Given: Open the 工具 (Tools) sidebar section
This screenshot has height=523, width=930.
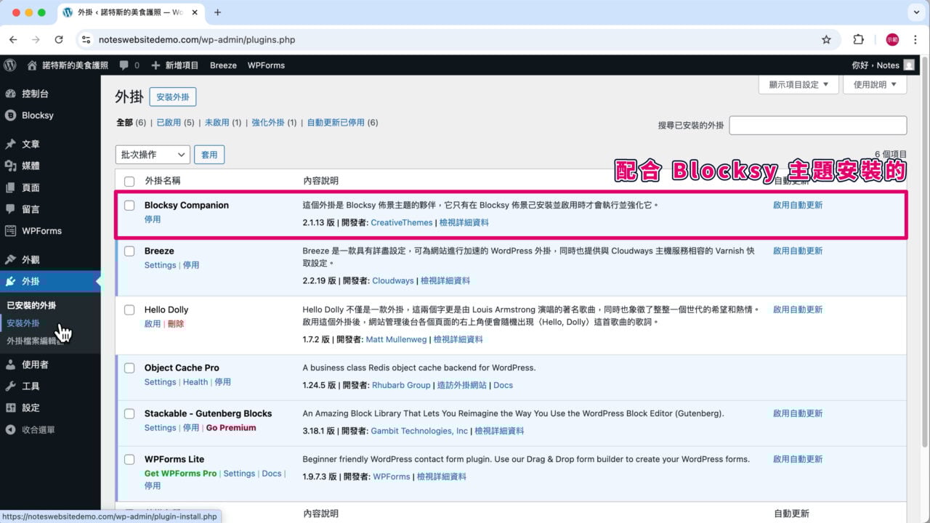Looking at the screenshot, I should coord(29,386).
